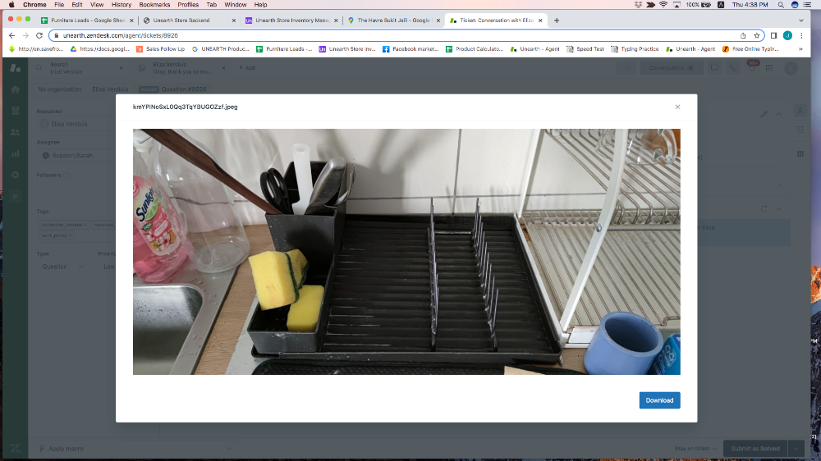
Task: Open Zendesk phone call icon
Action: click(733, 68)
